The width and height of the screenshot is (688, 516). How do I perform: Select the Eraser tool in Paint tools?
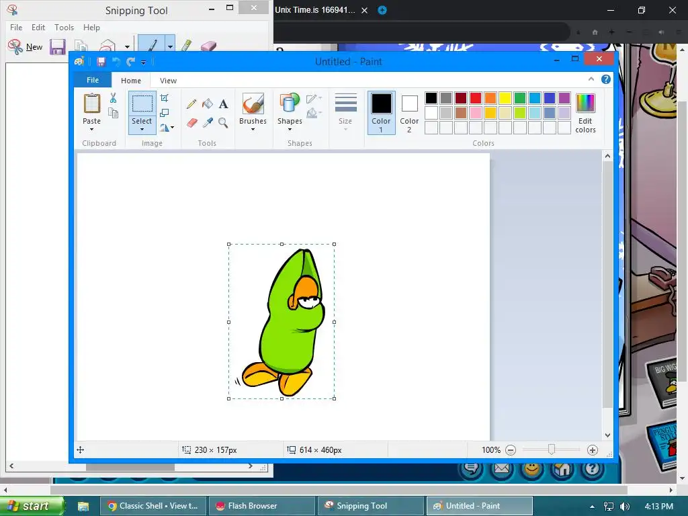click(191, 122)
